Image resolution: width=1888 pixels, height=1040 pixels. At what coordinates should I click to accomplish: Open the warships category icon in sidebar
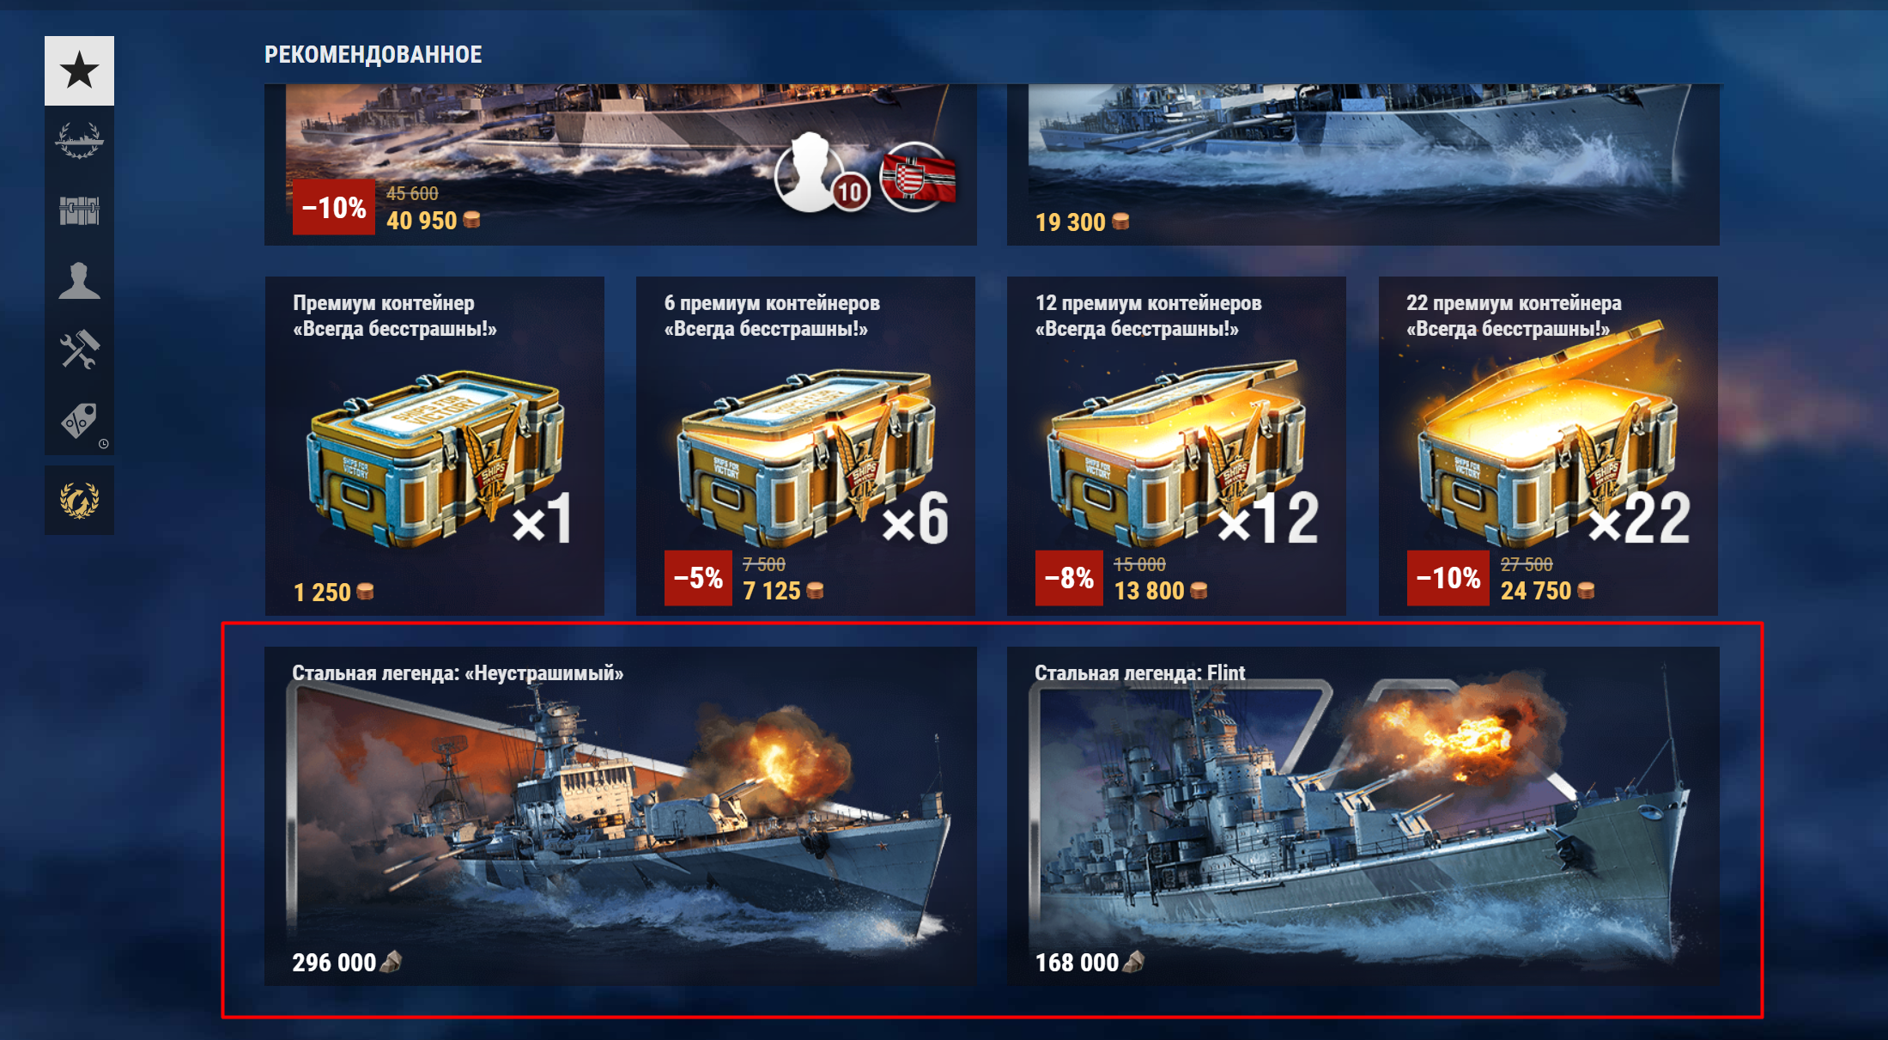pyautogui.click(x=79, y=140)
